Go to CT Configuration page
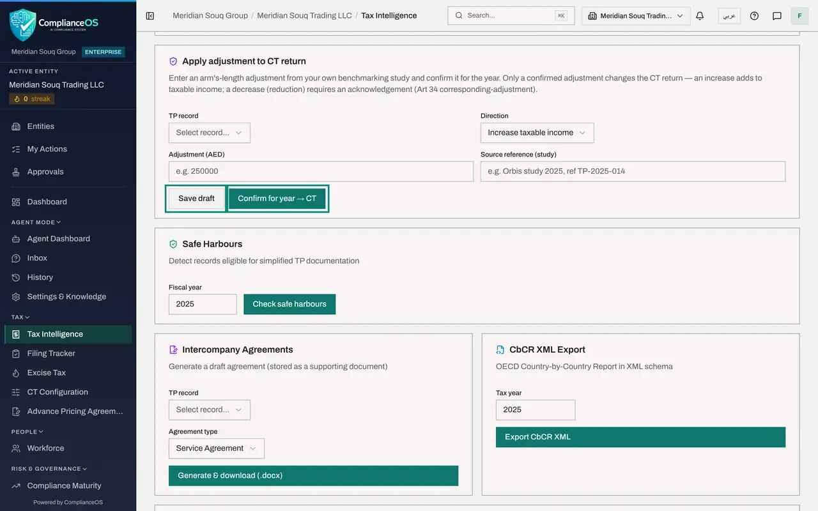 click(x=68, y=392)
